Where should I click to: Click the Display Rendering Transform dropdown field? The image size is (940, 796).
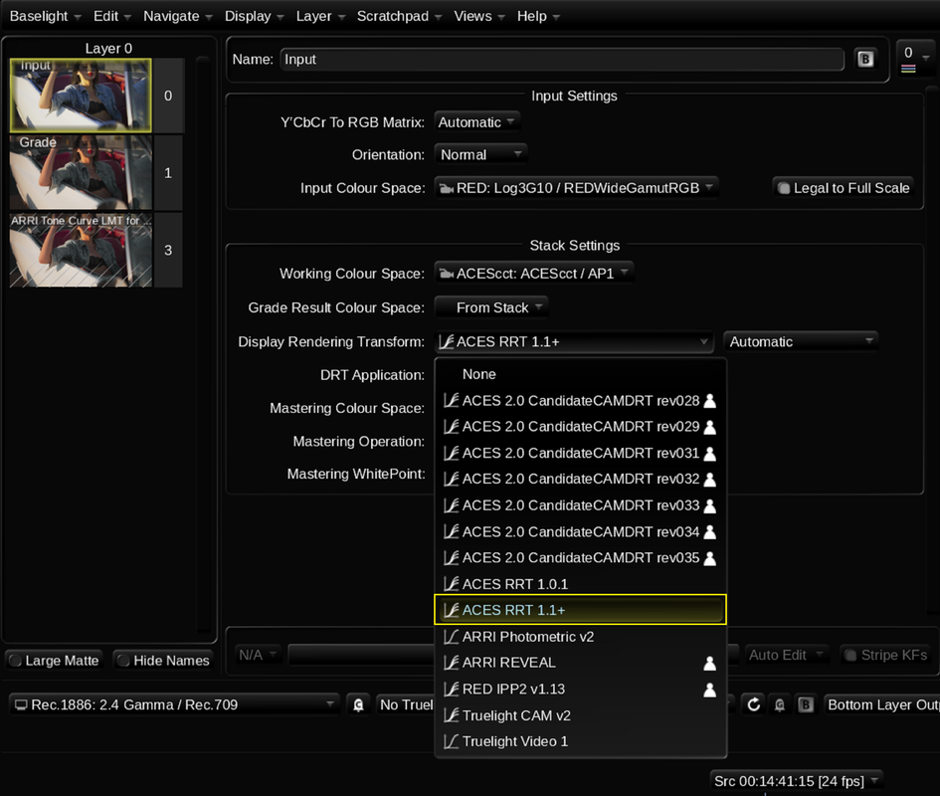tap(574, 341)
